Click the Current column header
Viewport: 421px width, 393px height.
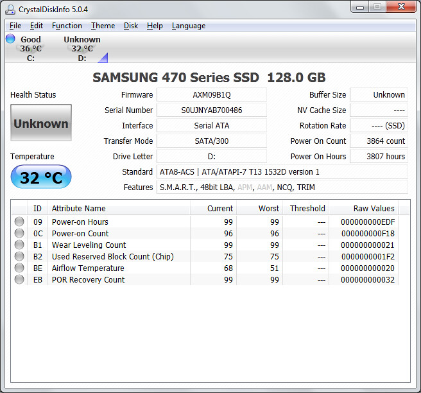[x=214, y=209]
